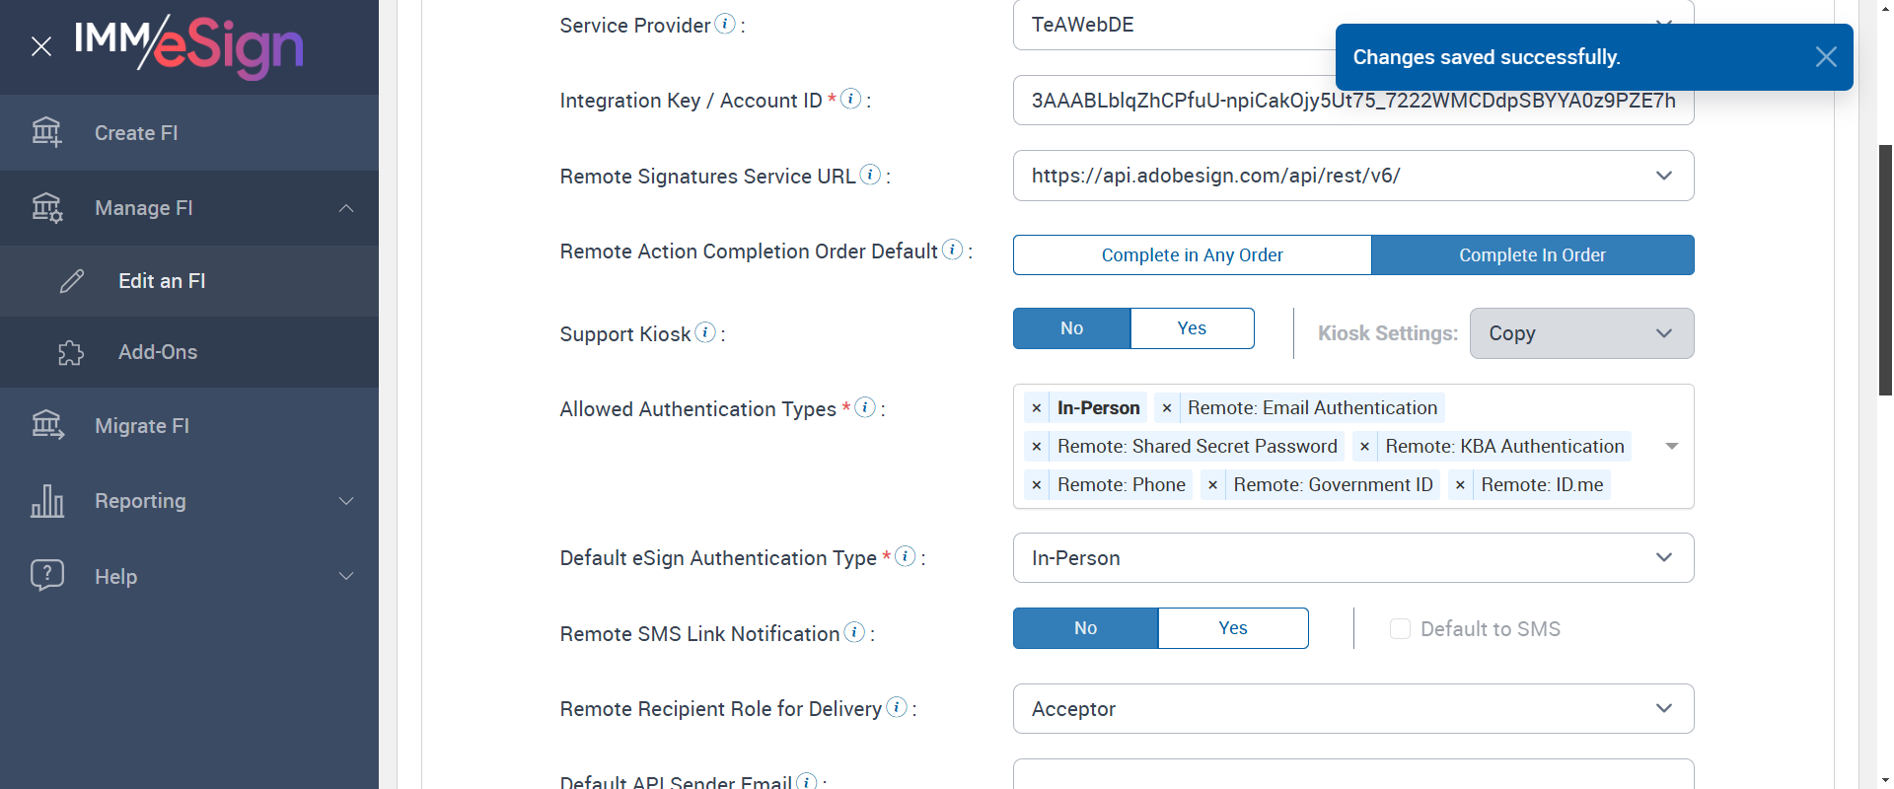This screenshot has height=789, width=1894.
Task: Open Default eSign Authentication Type dropdown
Action: click(1663, 558)
